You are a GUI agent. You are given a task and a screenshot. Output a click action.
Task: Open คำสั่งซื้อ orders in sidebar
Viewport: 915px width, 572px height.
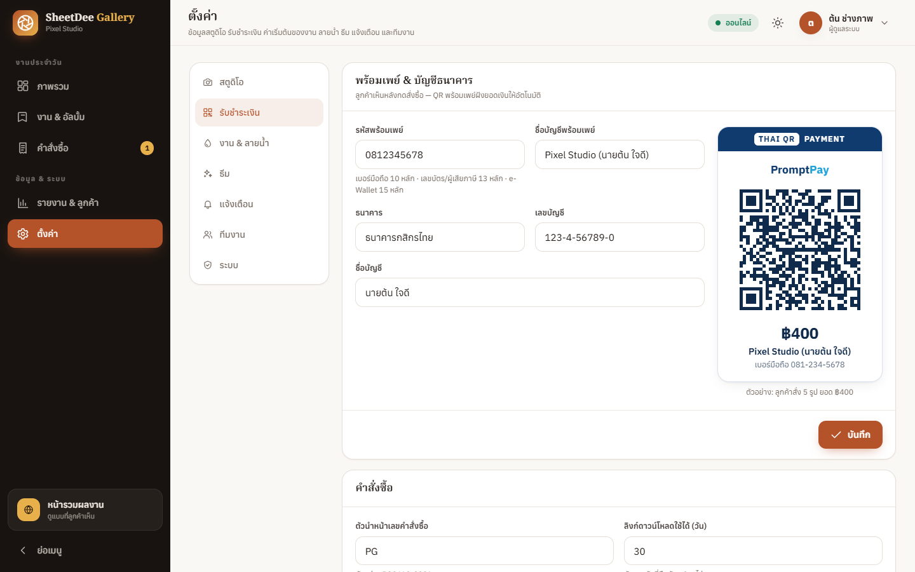(85, 148)
